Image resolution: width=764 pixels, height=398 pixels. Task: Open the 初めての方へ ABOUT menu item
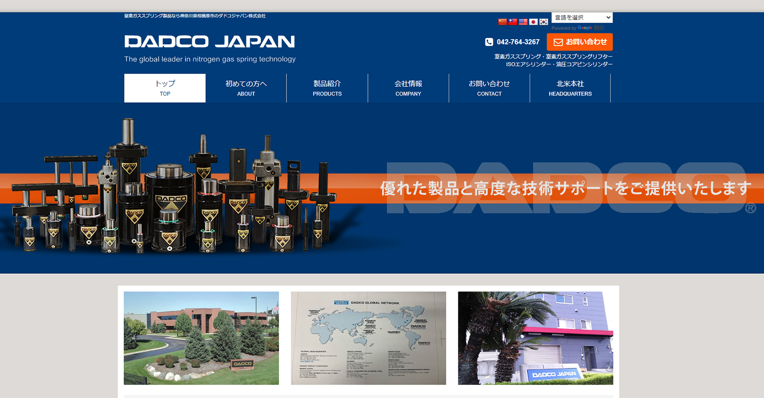tap(246, 88)
